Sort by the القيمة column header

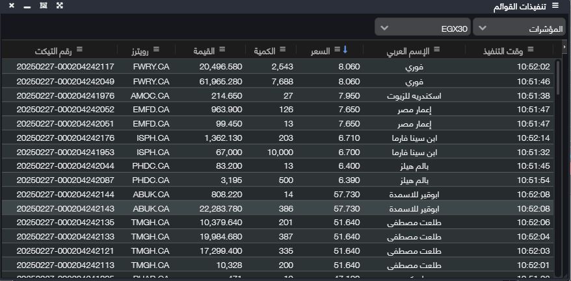(x=204, y=50)
